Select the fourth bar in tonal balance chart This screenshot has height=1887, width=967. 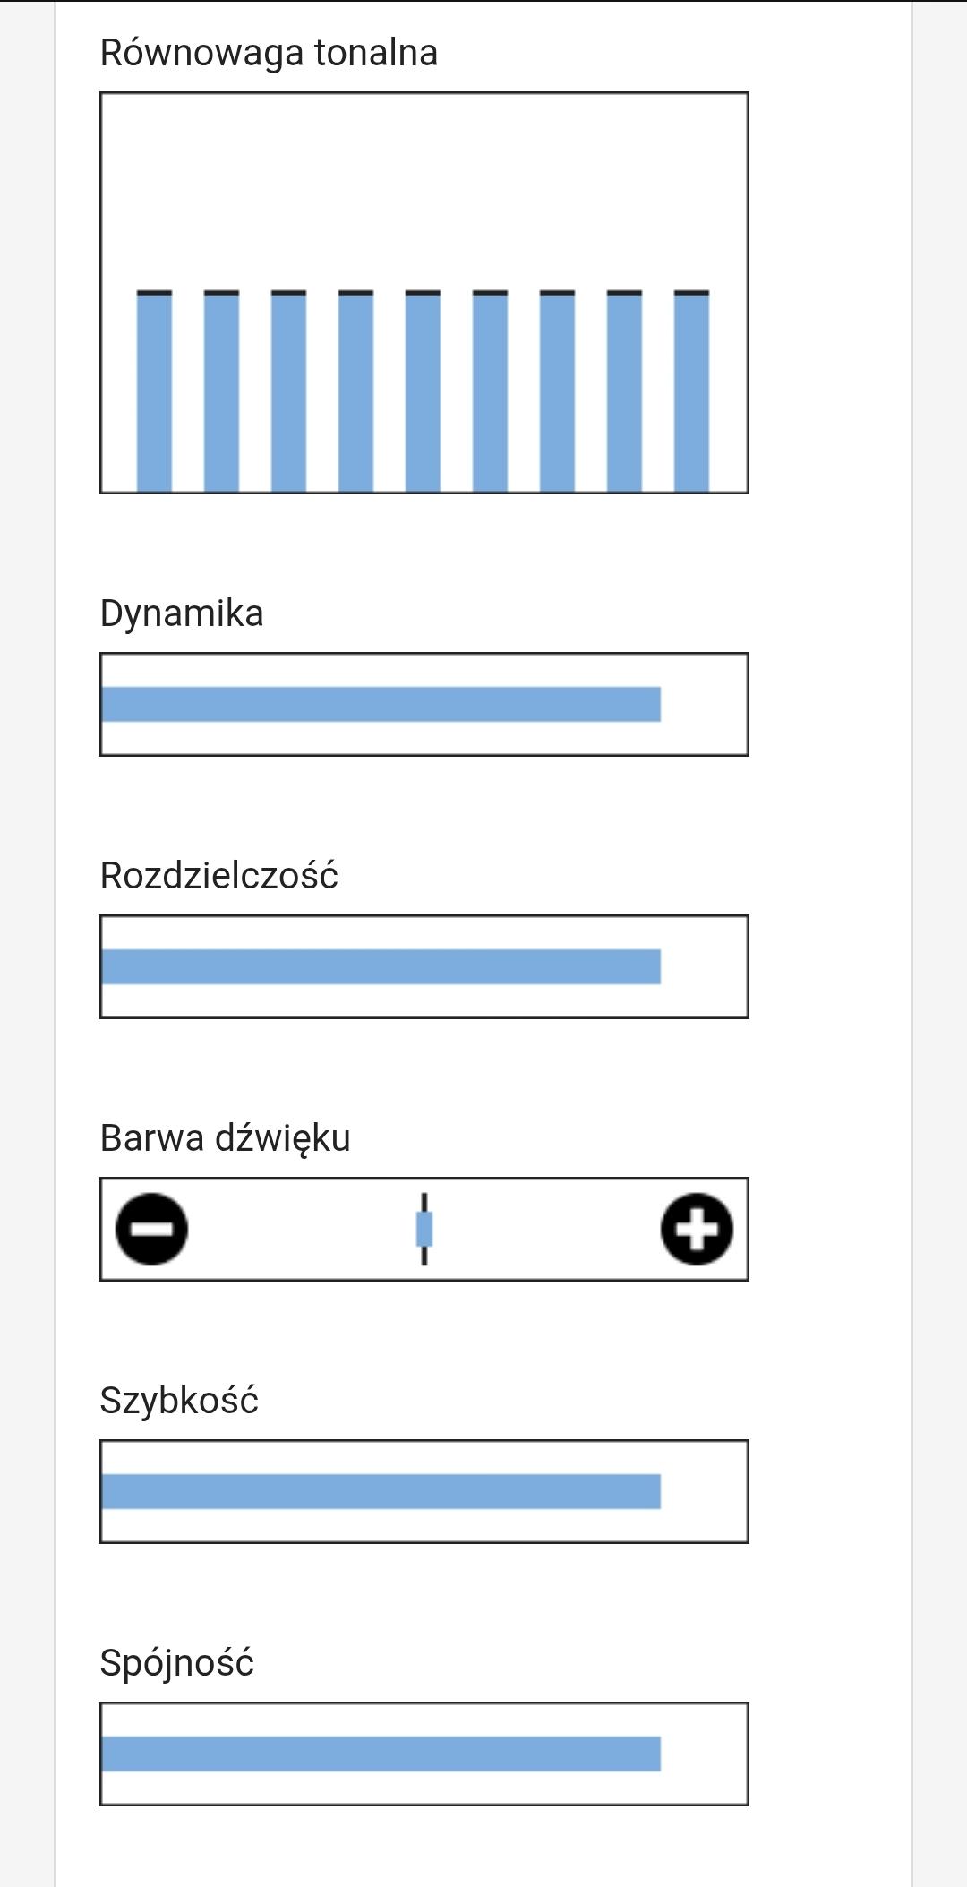(355, 392)
